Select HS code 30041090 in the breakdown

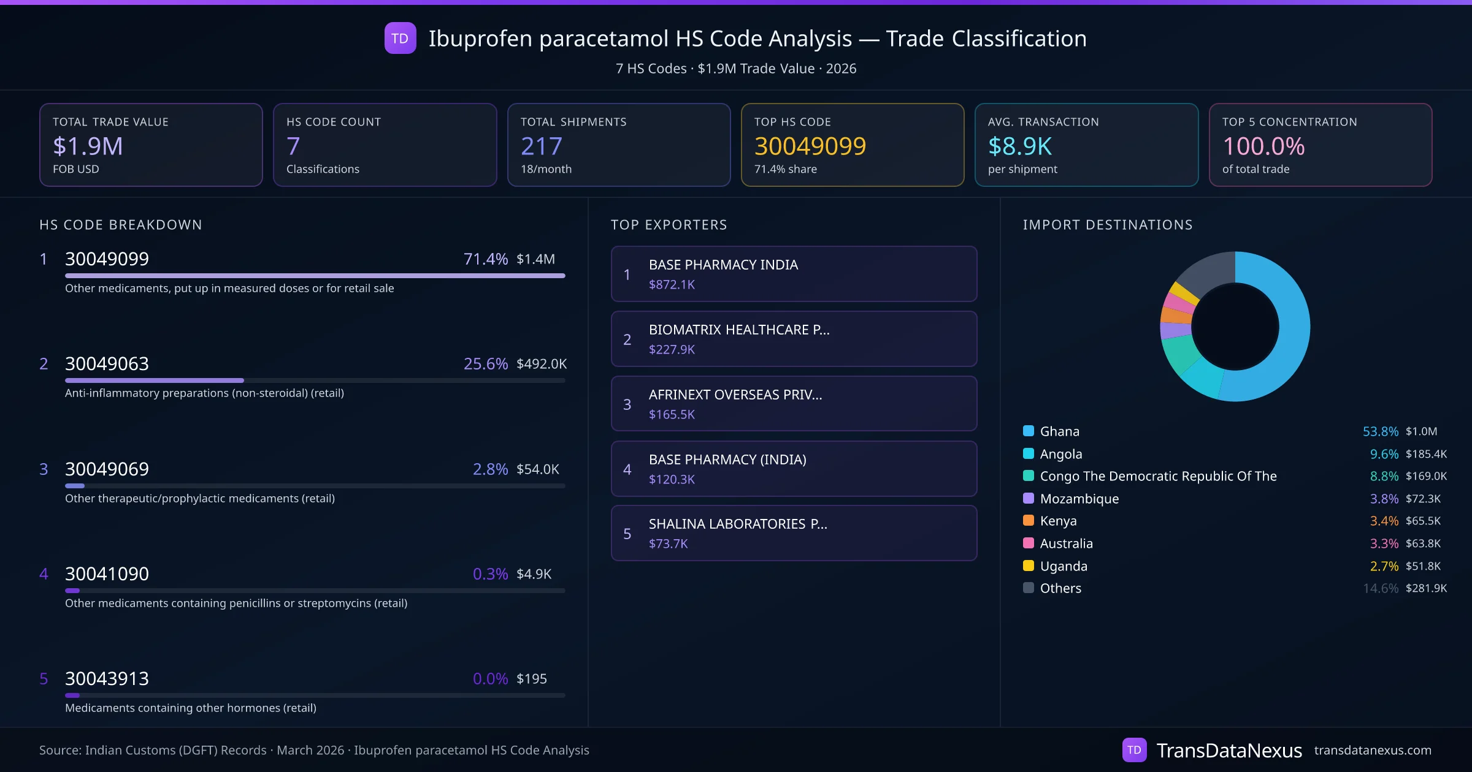tap(107, 573)
